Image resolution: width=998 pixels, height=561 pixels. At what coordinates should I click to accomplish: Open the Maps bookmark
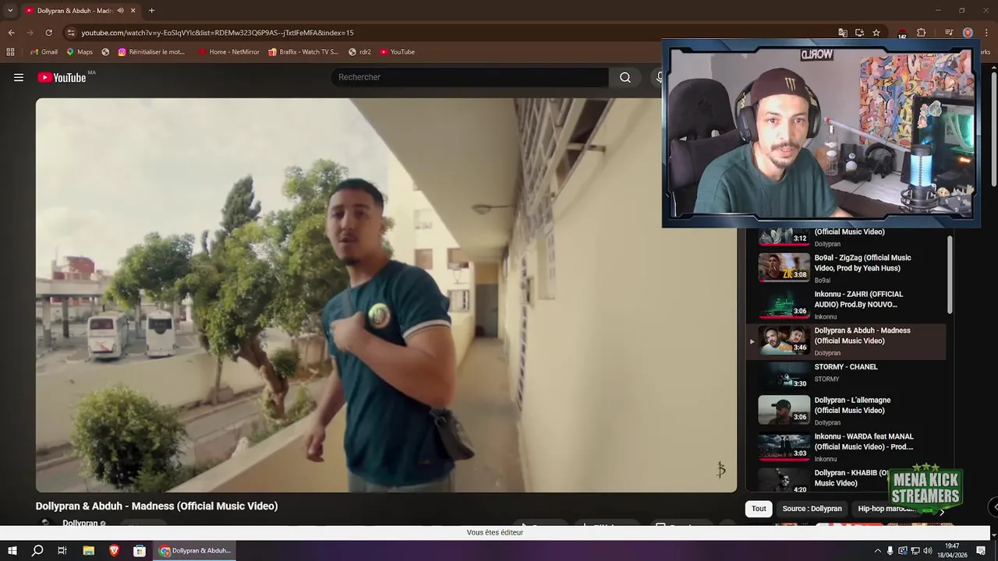point(80,52)
